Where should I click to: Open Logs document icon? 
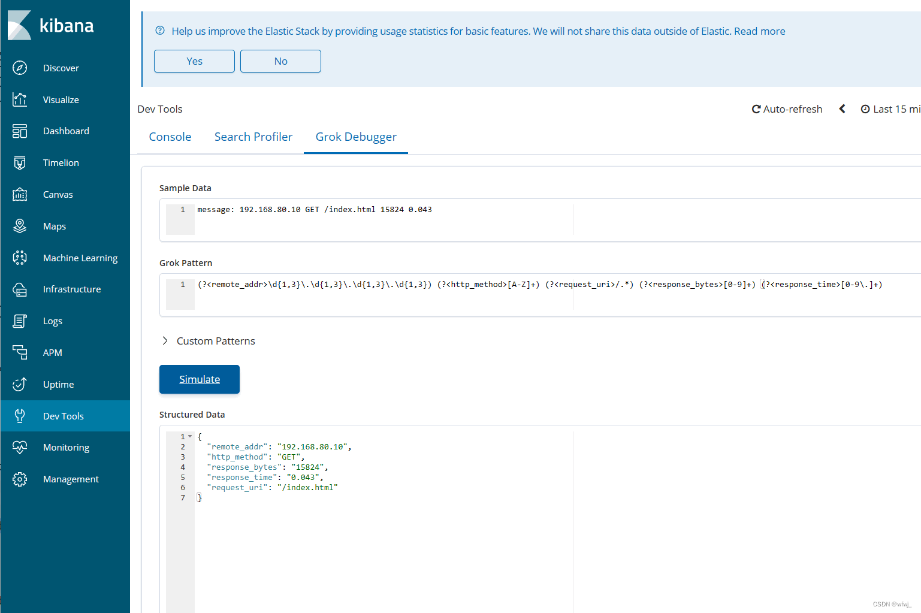point(20,321)
